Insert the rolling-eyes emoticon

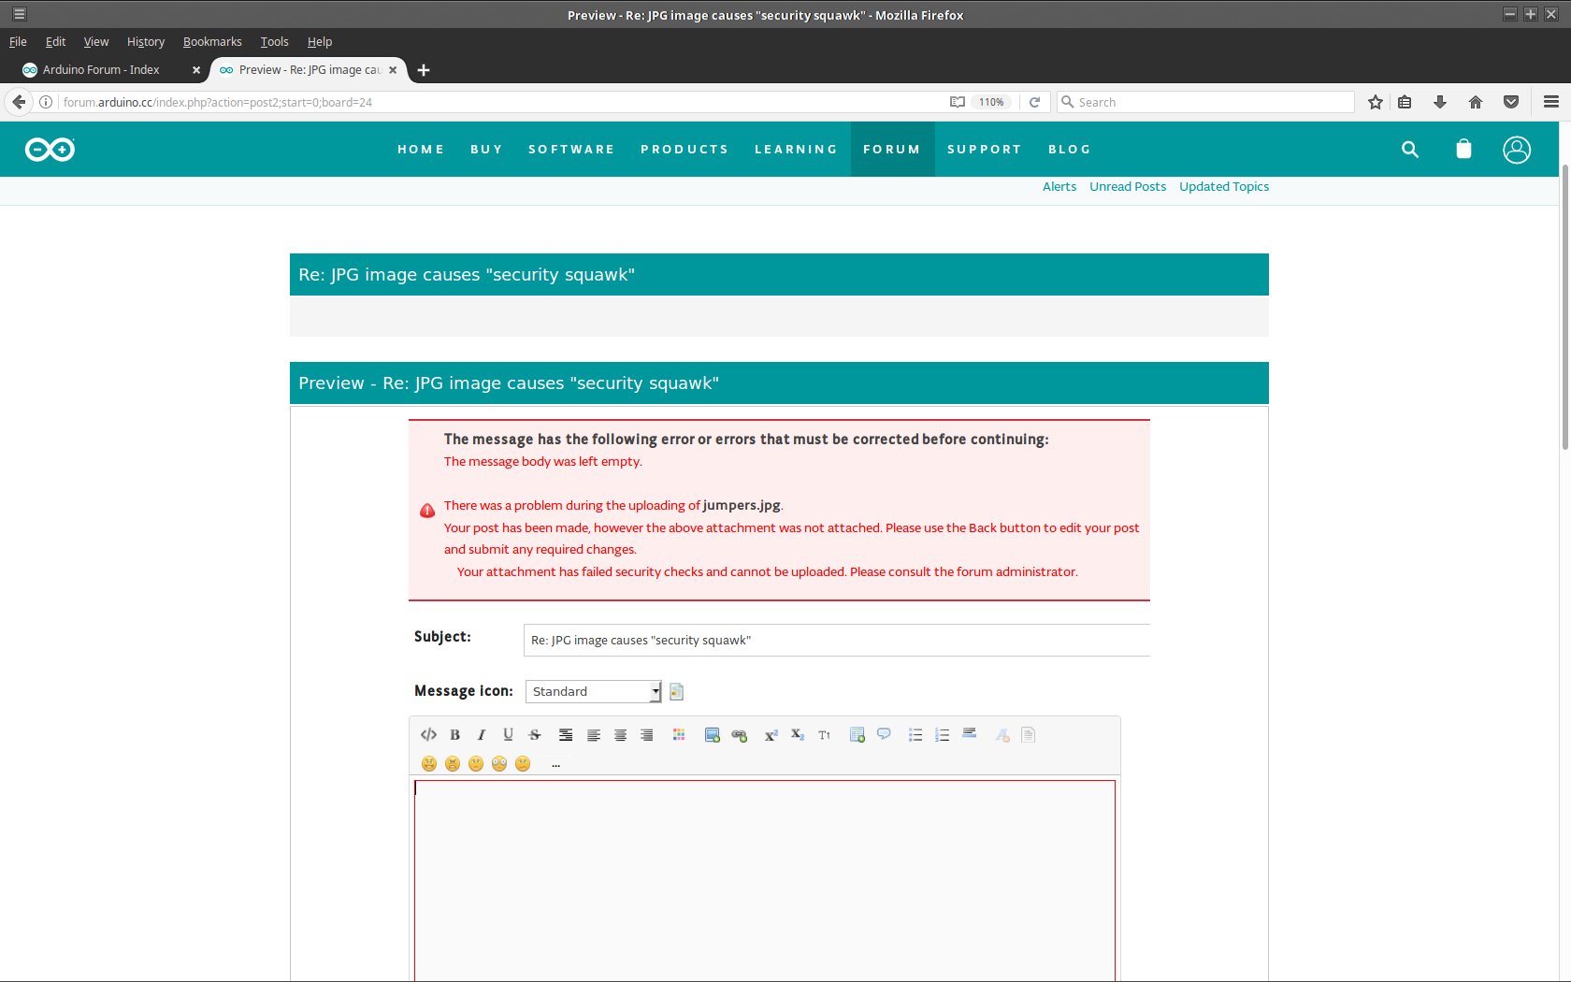499,764
